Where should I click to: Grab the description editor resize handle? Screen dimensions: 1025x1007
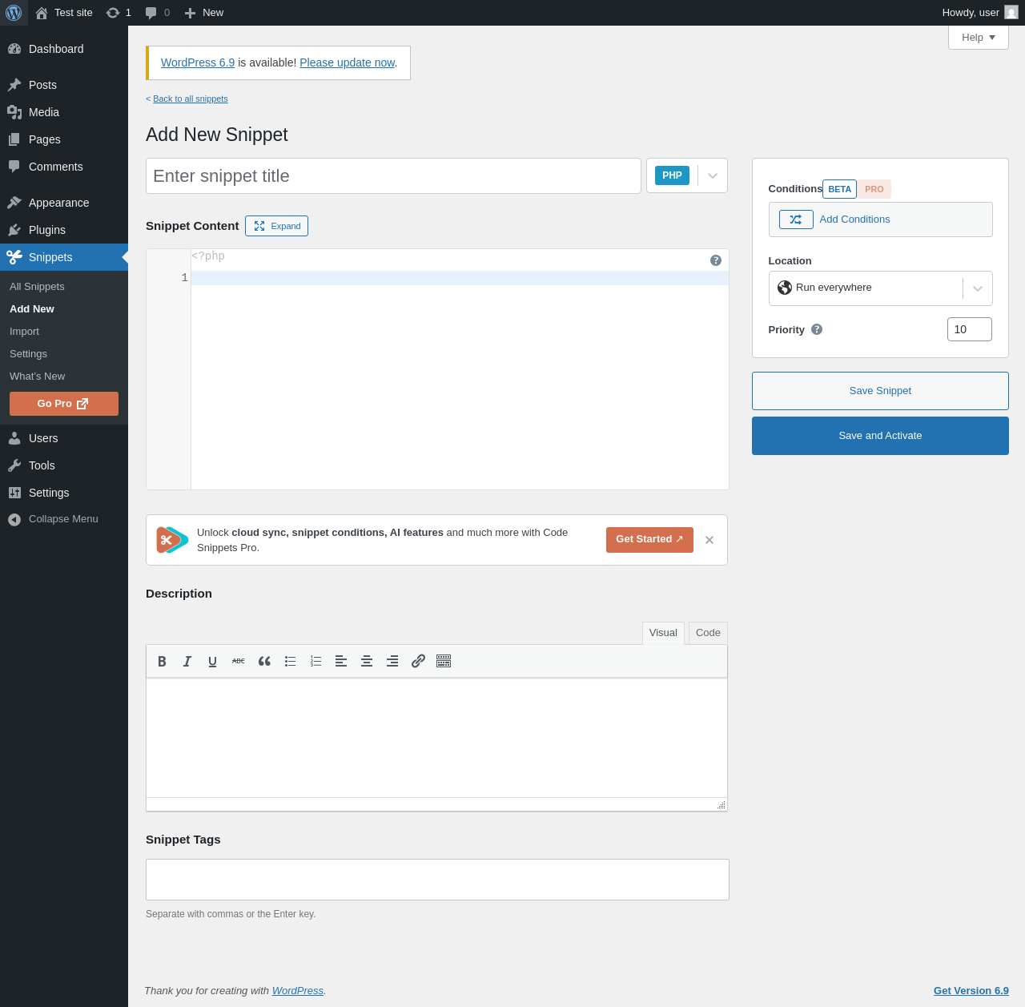click(x=722, y=805)
